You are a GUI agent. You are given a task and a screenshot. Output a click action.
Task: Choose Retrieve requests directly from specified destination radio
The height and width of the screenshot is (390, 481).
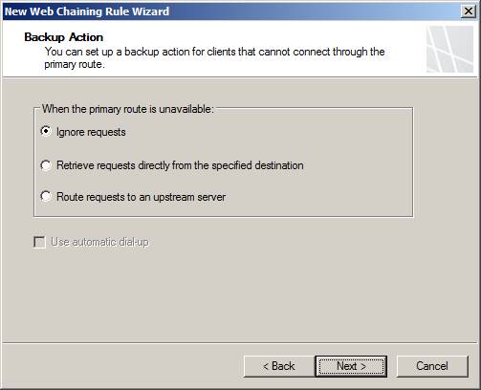[x=46, y=165]
